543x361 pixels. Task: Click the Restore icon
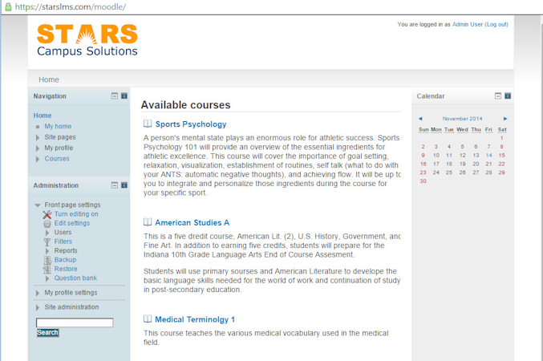47,270
